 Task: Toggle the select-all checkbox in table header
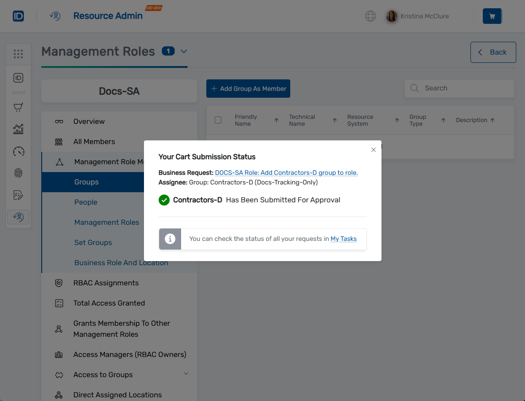pos(218,120)
